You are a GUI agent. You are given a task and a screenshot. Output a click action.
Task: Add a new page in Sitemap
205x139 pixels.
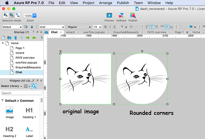(x=3, y=38)
